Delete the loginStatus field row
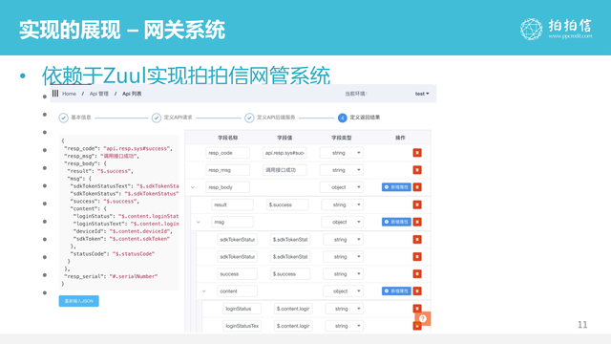 coord(417,308)
